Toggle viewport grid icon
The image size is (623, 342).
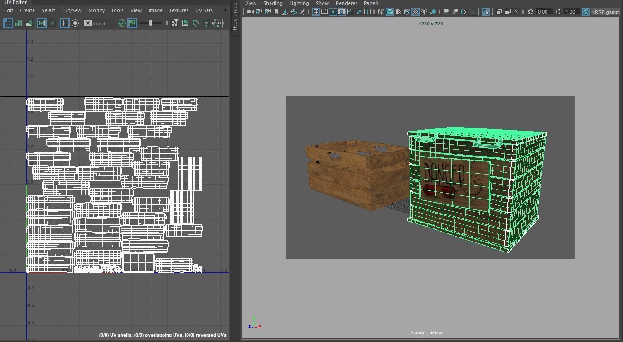(315, 12)
